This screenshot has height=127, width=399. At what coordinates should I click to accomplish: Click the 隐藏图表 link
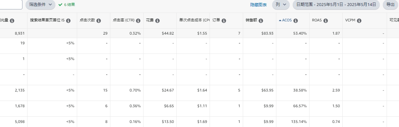(x=258, y=5)
